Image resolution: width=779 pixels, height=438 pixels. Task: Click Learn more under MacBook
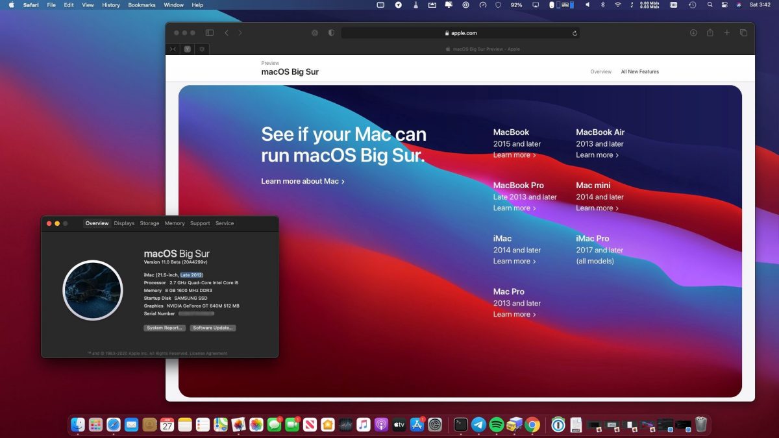(x=514, y=155)
